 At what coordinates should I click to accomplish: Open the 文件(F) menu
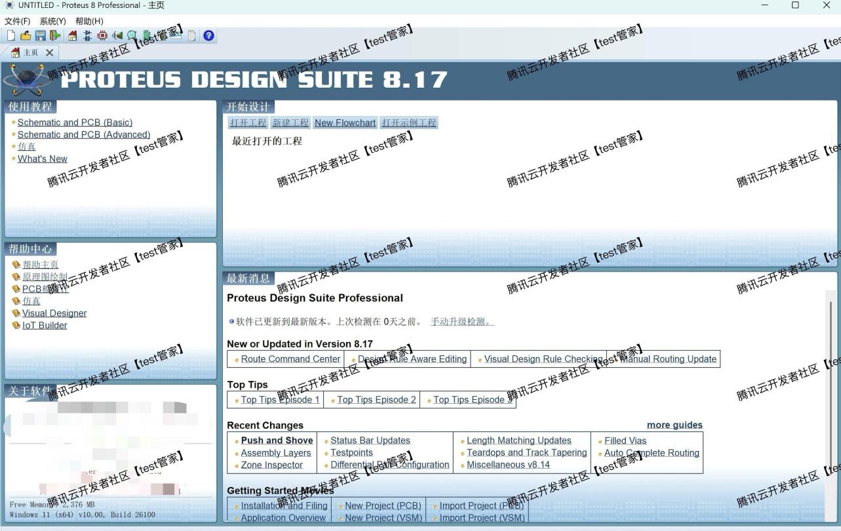click(17, 21)
